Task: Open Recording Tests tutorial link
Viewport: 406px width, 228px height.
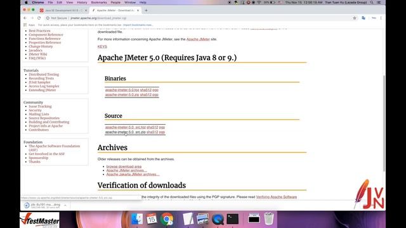Action: point(41,79)
